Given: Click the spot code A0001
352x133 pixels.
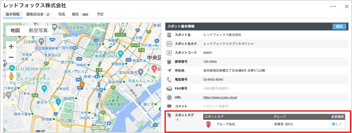Looking at the screenshot, I should tap(208, 53).
